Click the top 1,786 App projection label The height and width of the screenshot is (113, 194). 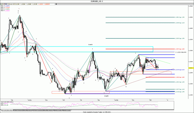pyautogui.click(x=180, y=17)
